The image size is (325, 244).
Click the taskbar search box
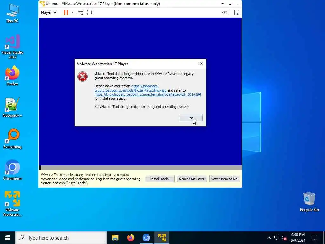tap(61, 238)
